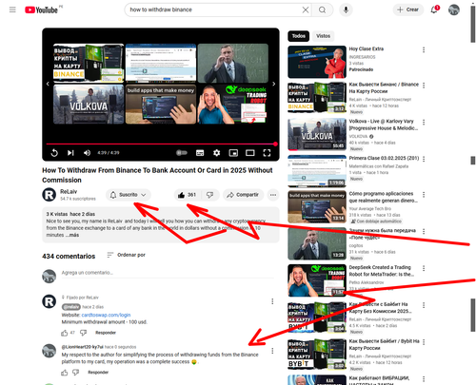Screen dimensions: 476x385
Task: Toggle subtitles in the player
Action: [x=200, y=153]
